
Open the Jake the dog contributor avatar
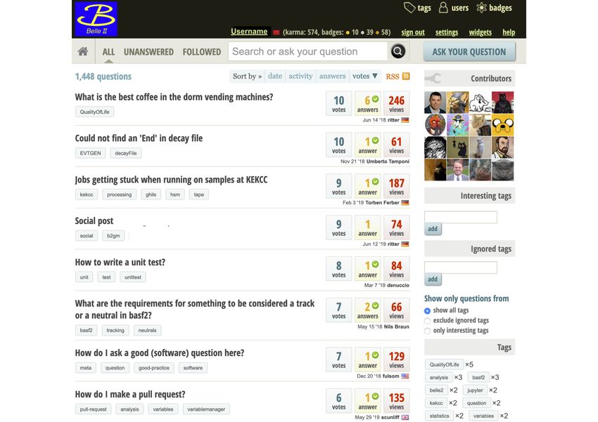click(x=502, y=125)
